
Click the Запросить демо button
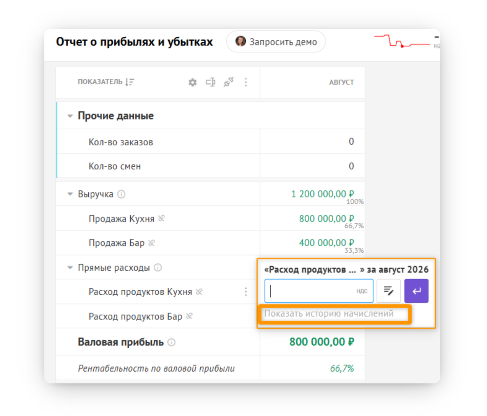tap(276, 42)
